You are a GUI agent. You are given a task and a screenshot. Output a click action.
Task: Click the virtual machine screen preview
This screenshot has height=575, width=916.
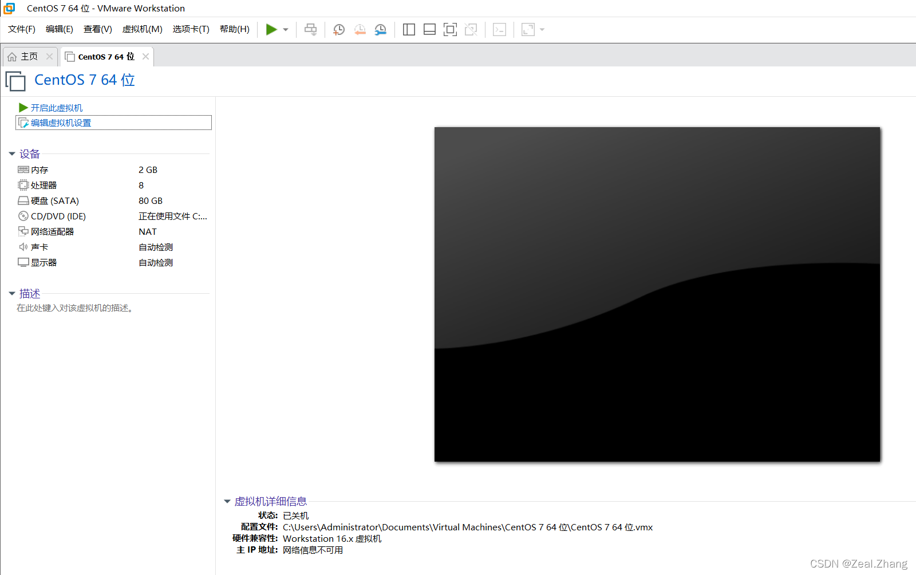pyautogui.click(x=657, y=294)
